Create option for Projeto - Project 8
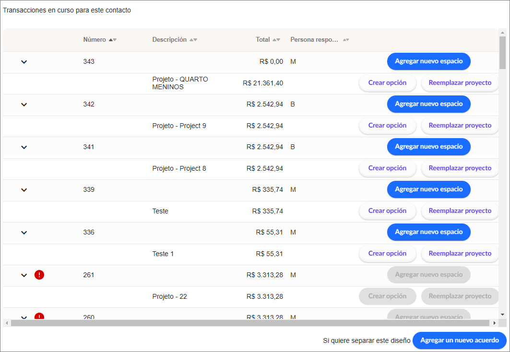510x352 pixels. (387, 168)
